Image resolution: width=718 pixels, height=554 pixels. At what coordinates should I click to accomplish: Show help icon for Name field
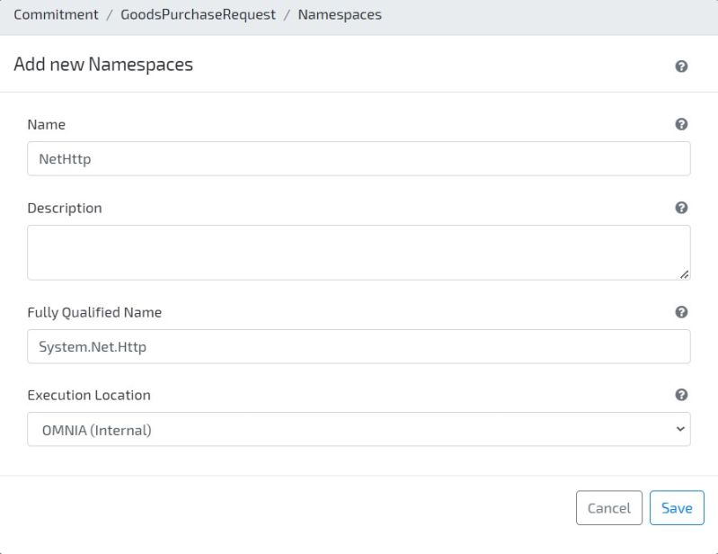(681, 124)
